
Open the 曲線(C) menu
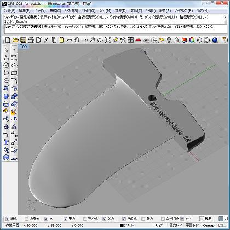[55, 11]
